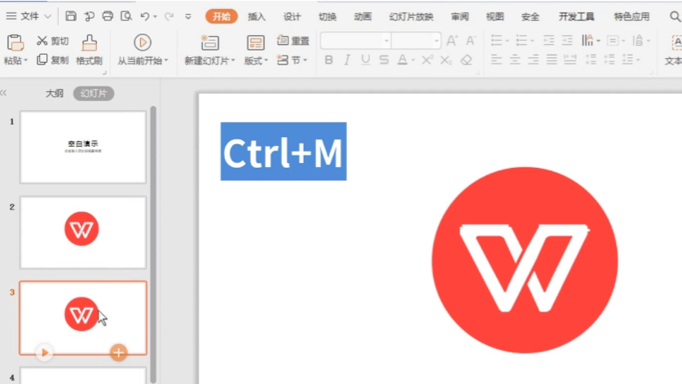Toggle Italic formatting button
This screenshot has height=384, width=682.
coord(347,60)
